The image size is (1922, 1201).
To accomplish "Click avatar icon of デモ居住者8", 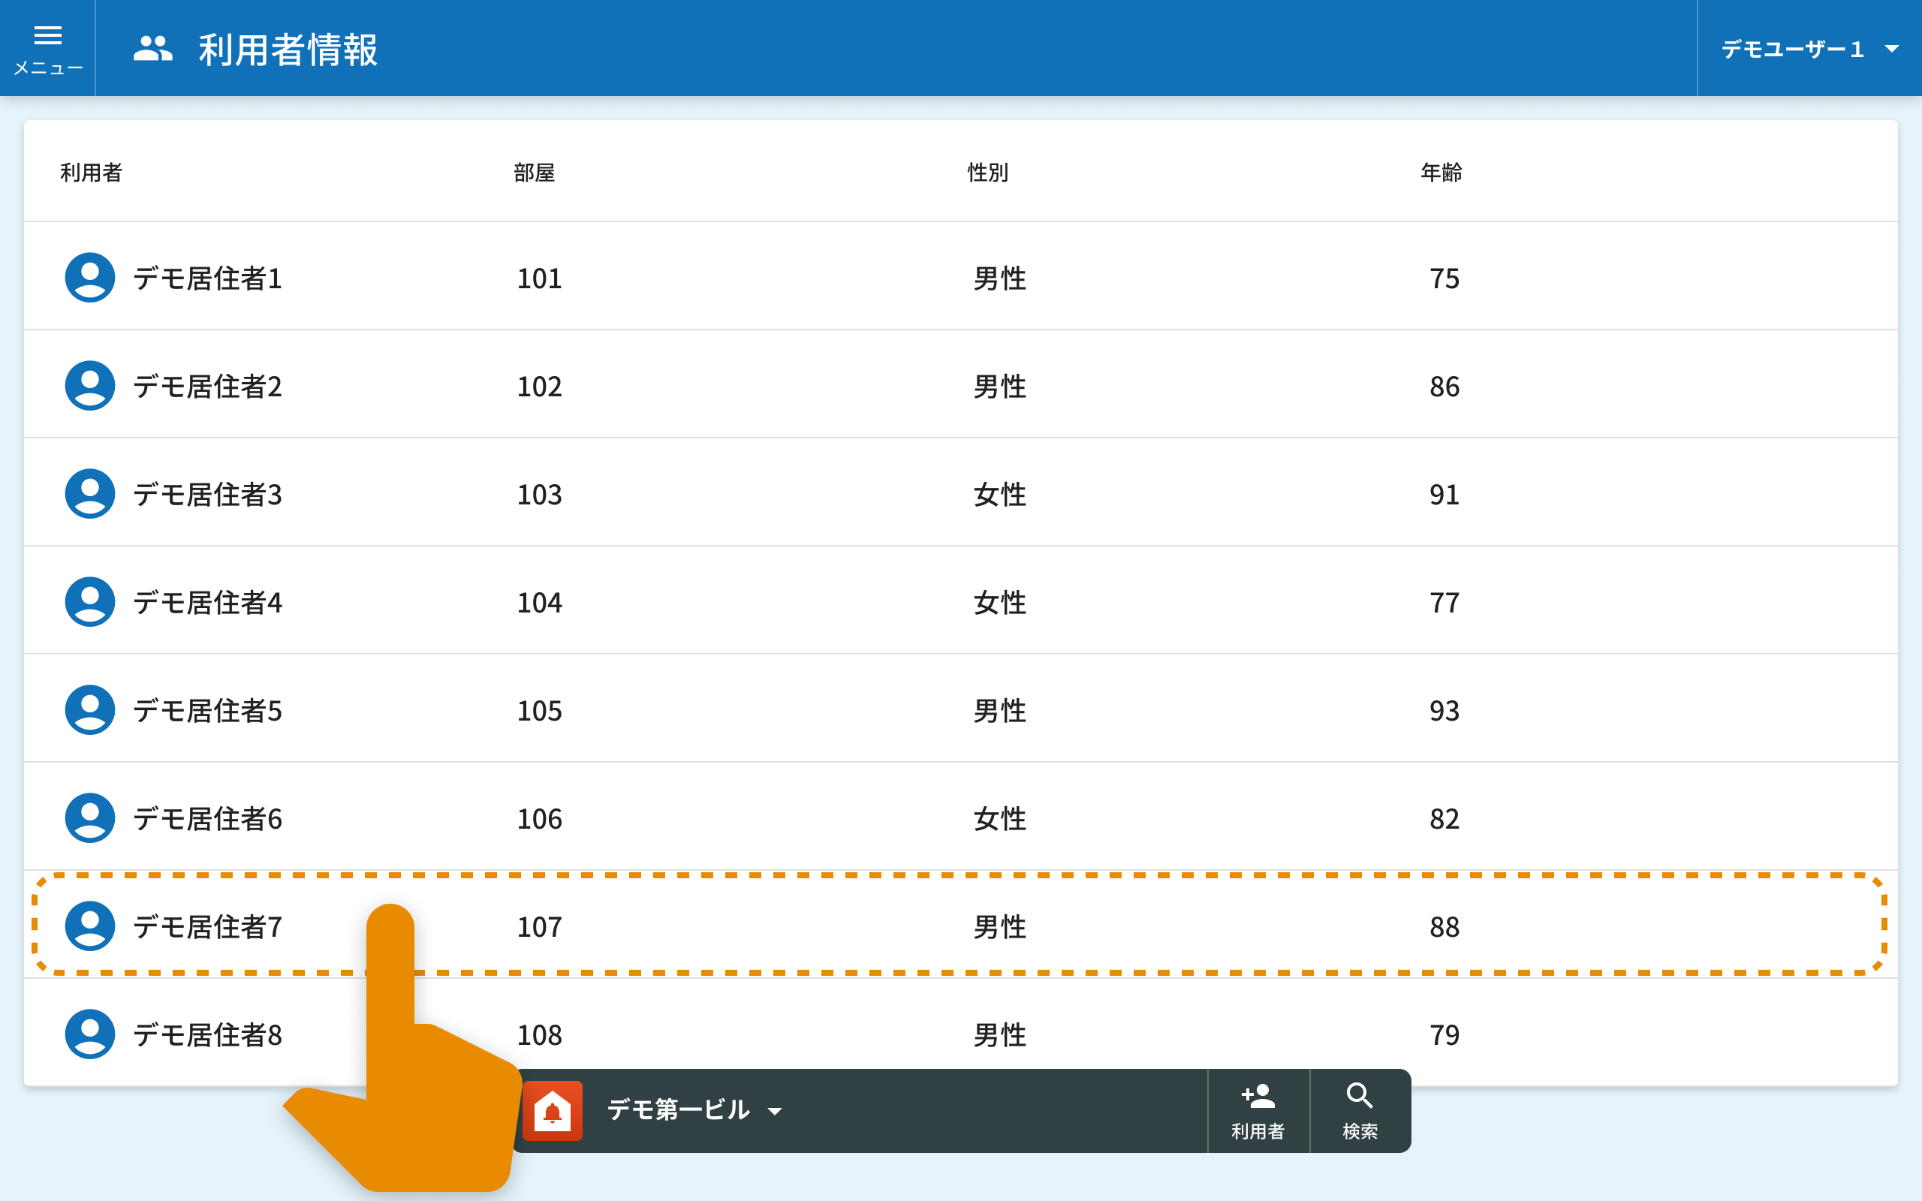I will pos(90,1034).
